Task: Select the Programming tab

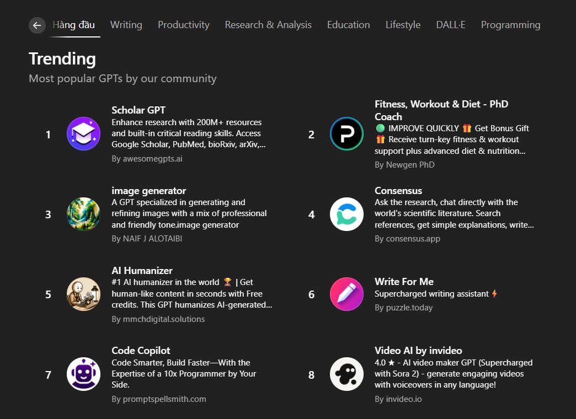Action: 510,25
